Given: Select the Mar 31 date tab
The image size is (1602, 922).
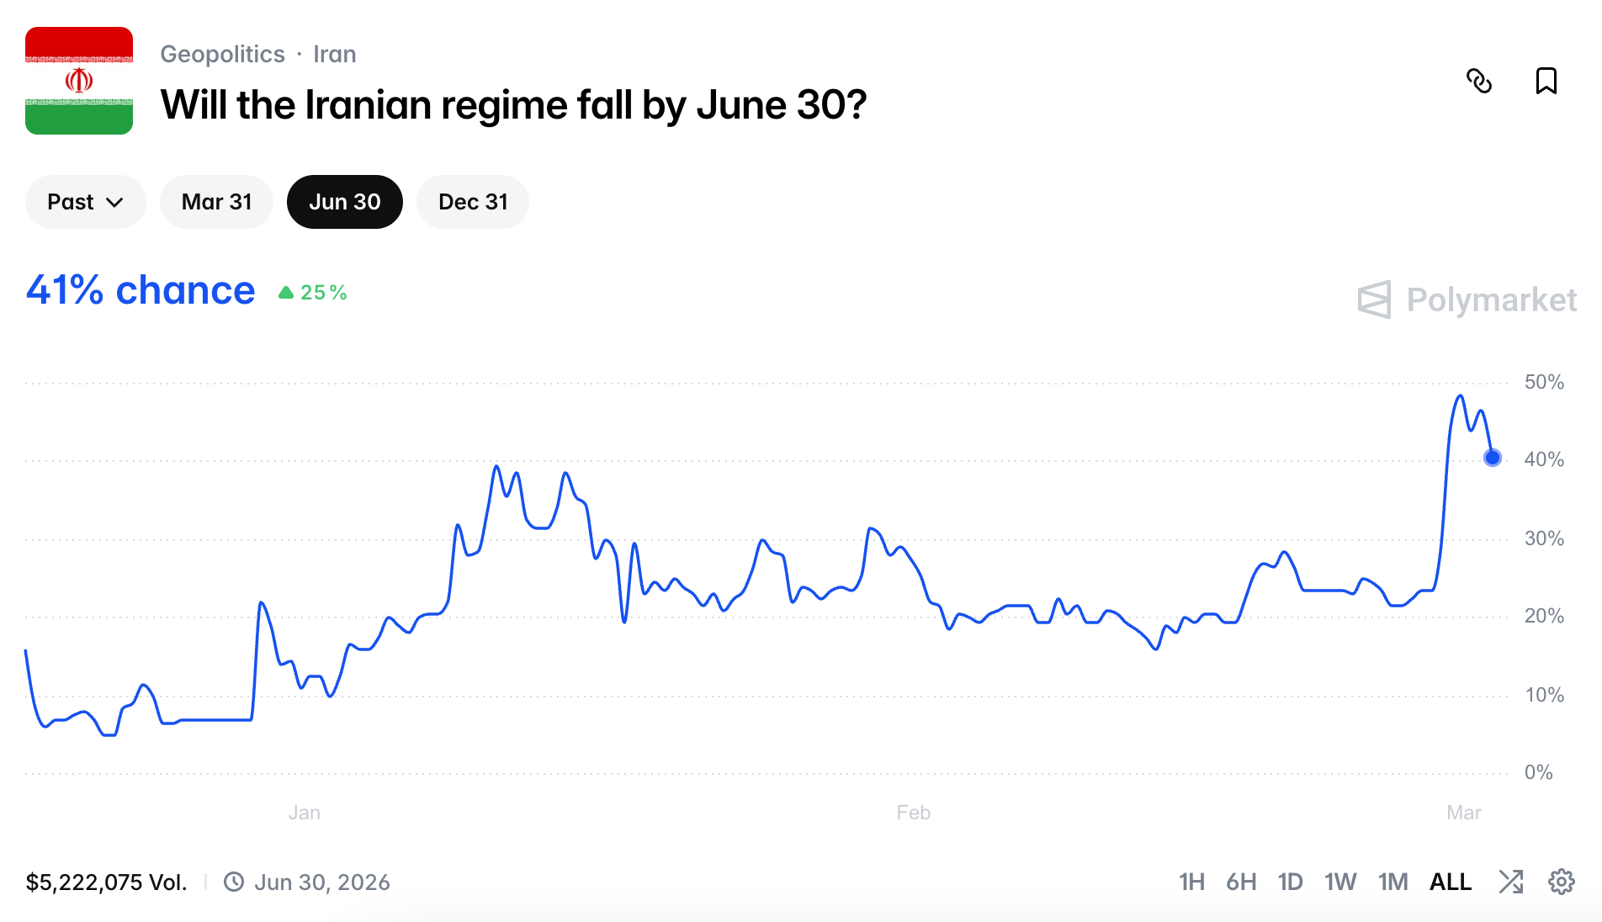Looking at the screenshot, I should [x=217, y=202].
